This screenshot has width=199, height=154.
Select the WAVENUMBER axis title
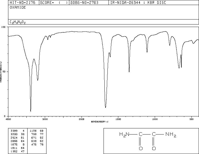pos(100,122)
